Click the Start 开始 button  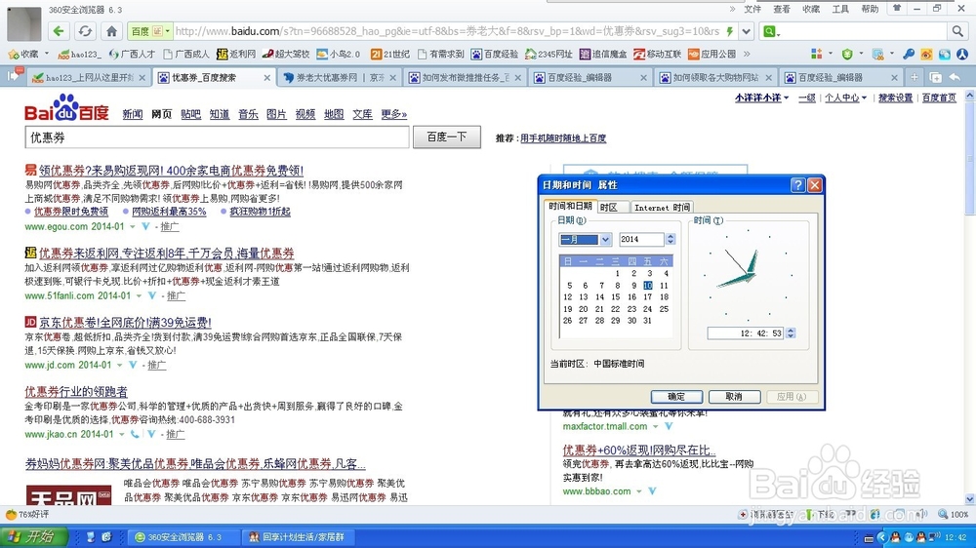pos(33,537)
